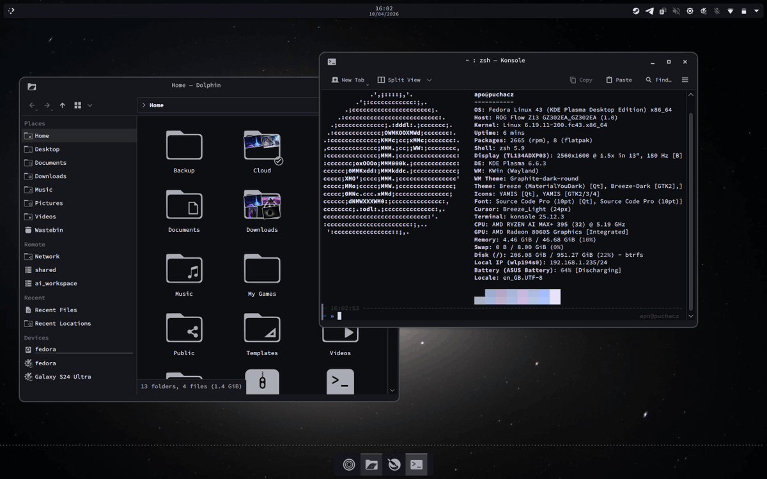The width and height of the screenshot is (767, 479).
Task: Open the terminal icon in the bottom dock
Action: [417, 464]
